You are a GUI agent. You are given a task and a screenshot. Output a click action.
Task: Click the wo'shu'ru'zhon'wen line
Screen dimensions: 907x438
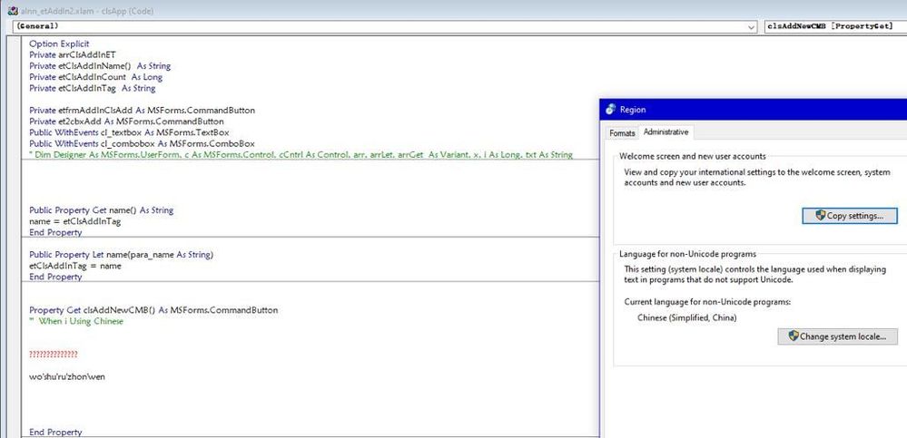pos(67,376)
